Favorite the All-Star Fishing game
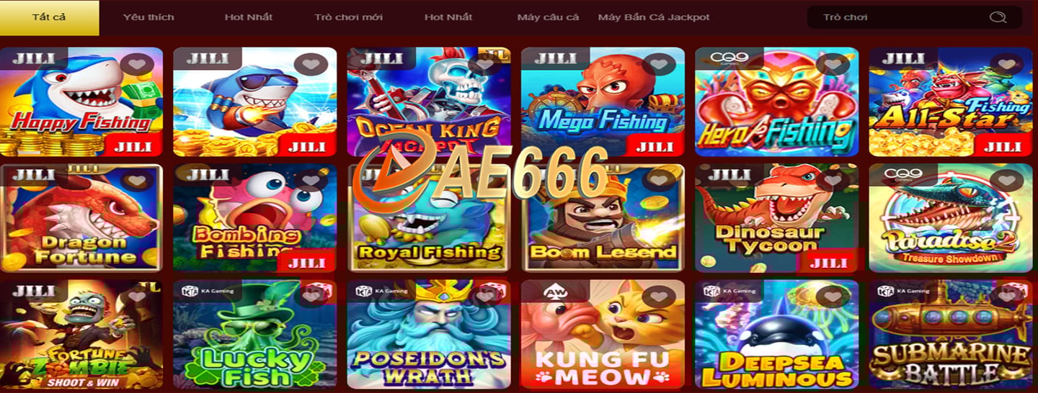Screen dimensions: 1038x393 (x=1006, y=65)
